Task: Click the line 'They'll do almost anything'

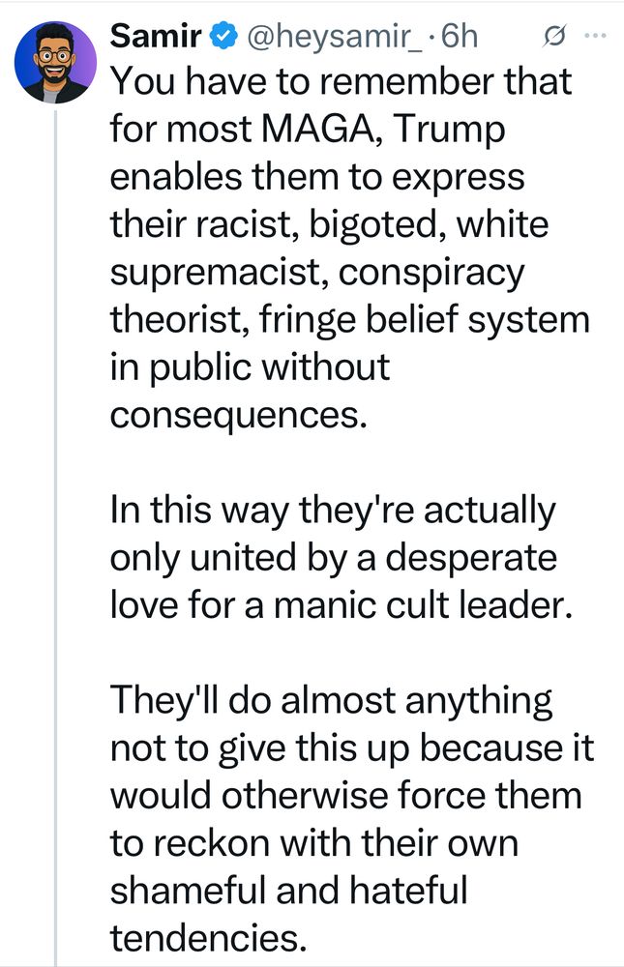Action: [x=332, y=702]
